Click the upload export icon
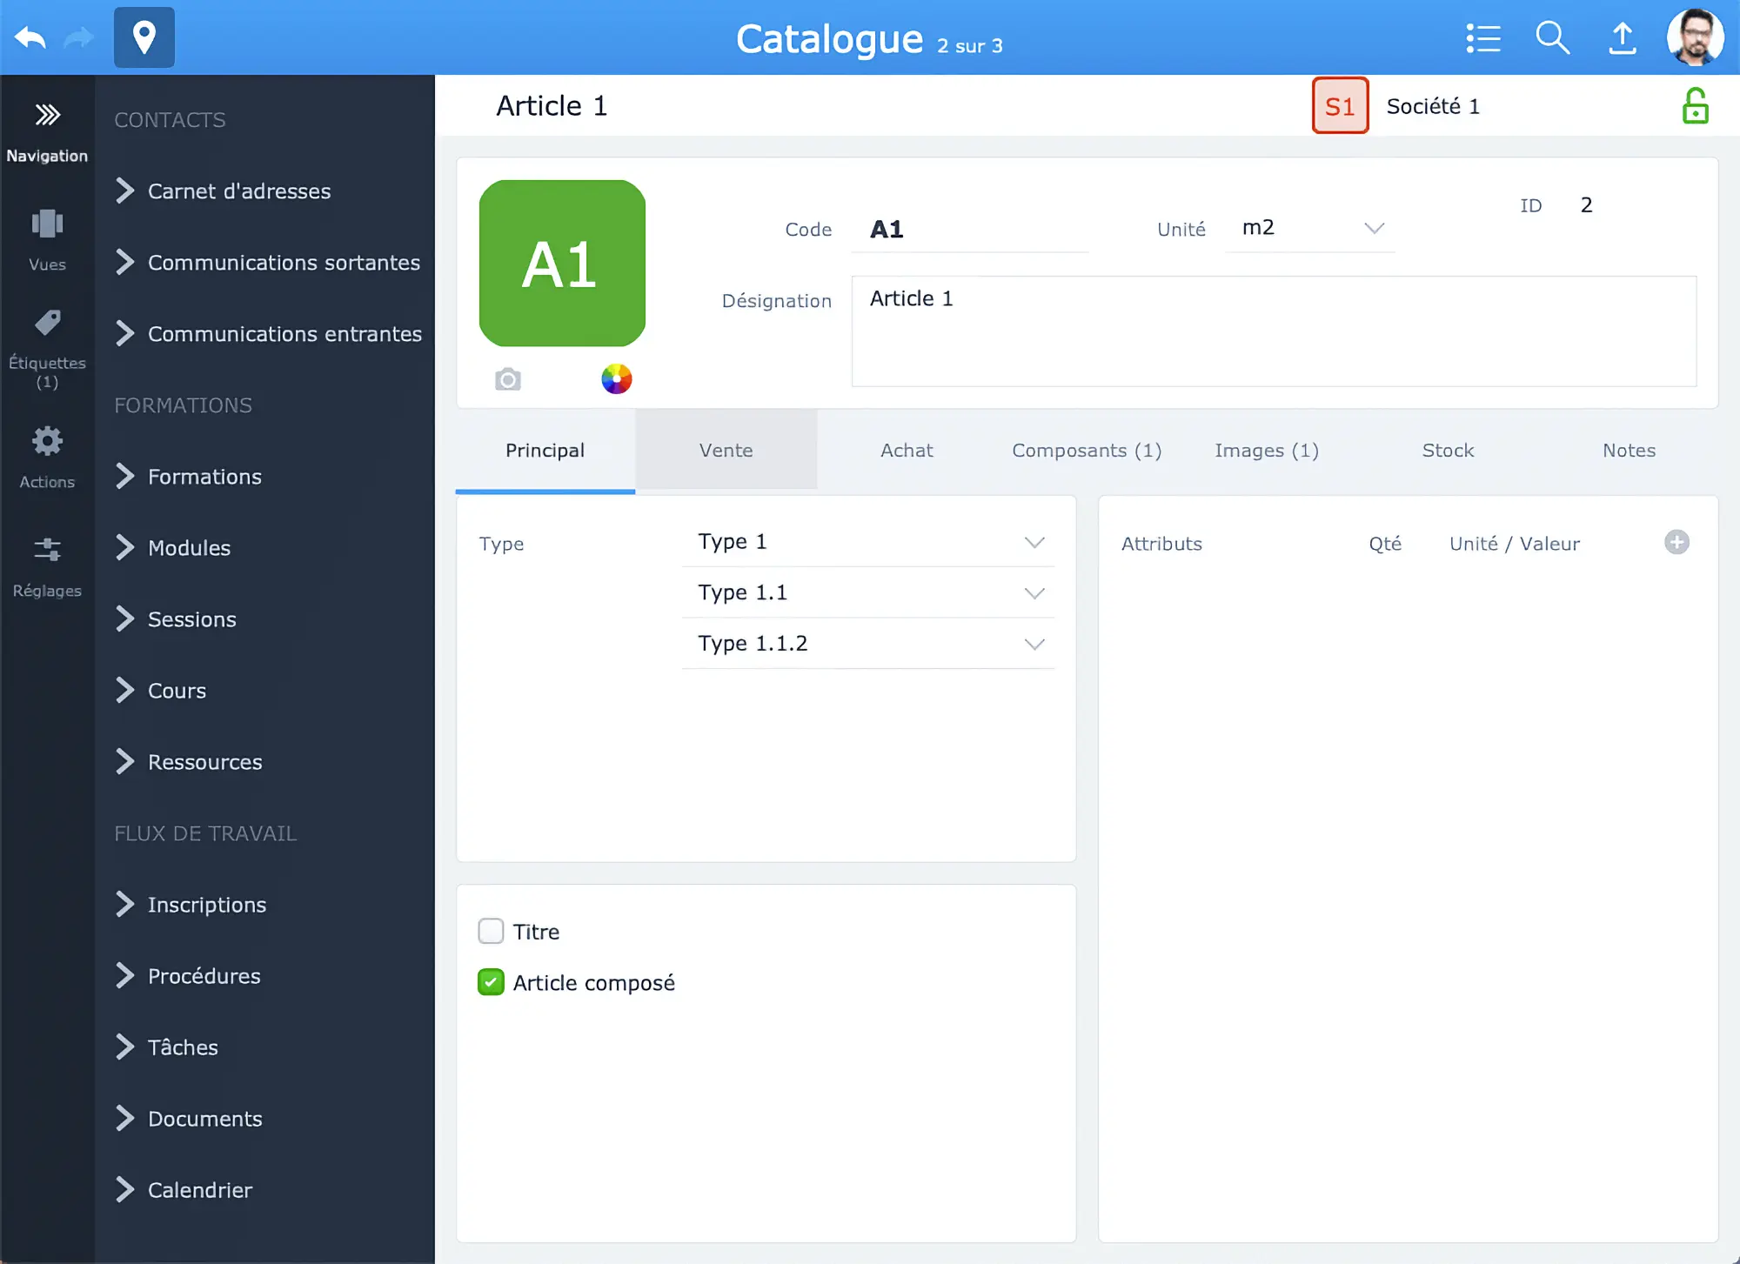Image resolution: width=1740 pixels, height=1264 pixels. tap(1622, 38)
